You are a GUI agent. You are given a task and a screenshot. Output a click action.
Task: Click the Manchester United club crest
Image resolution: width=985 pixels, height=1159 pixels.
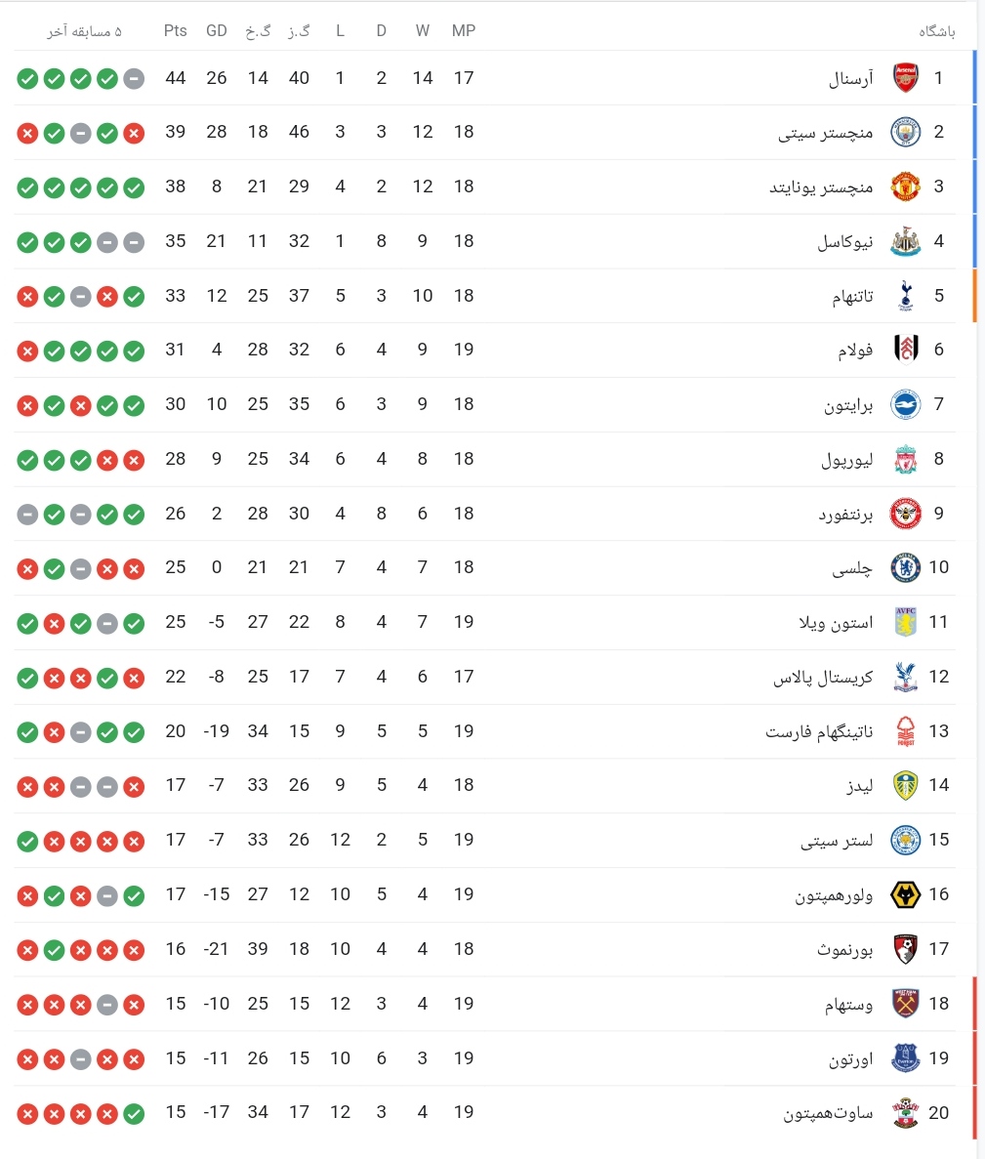click(905, 187)
